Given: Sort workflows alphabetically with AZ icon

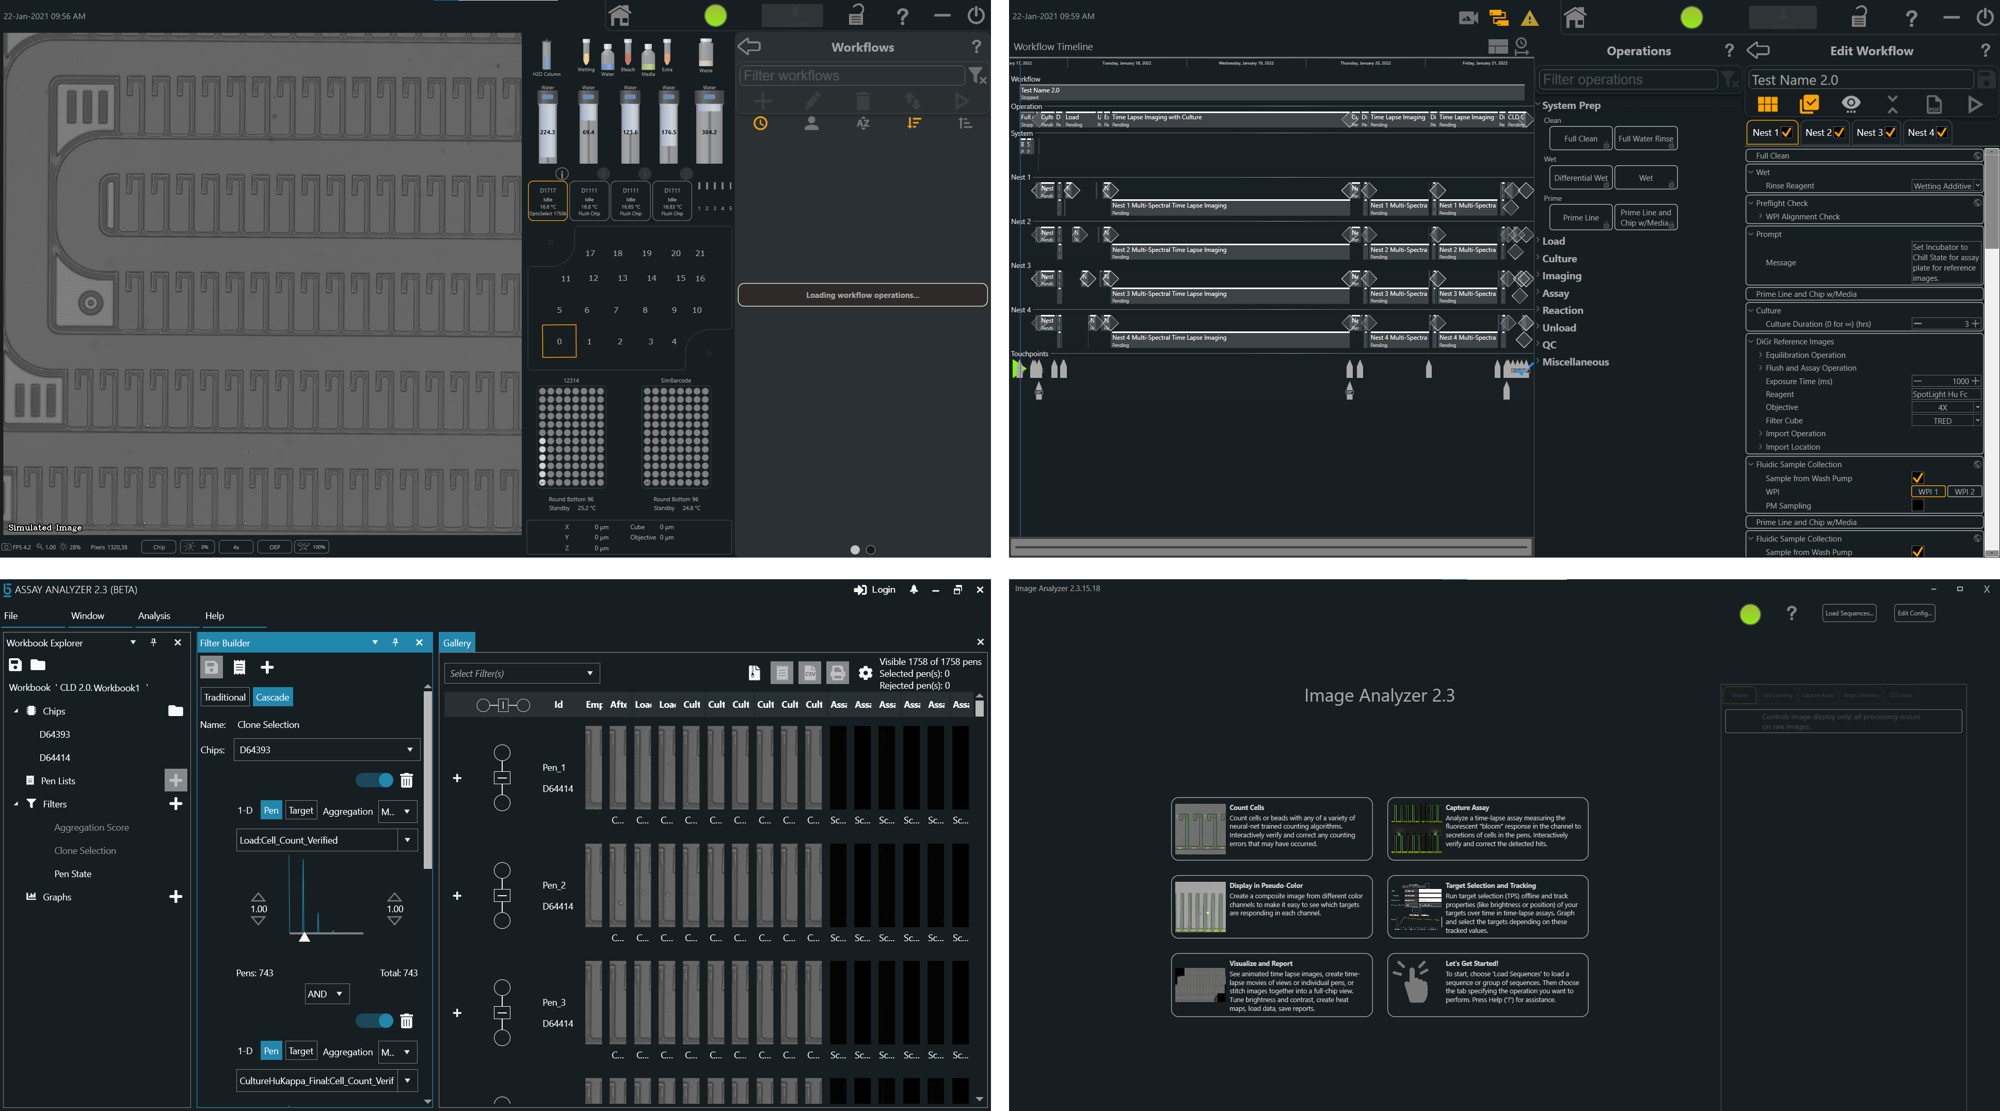Looking at the screenshot, I should 862,123.
